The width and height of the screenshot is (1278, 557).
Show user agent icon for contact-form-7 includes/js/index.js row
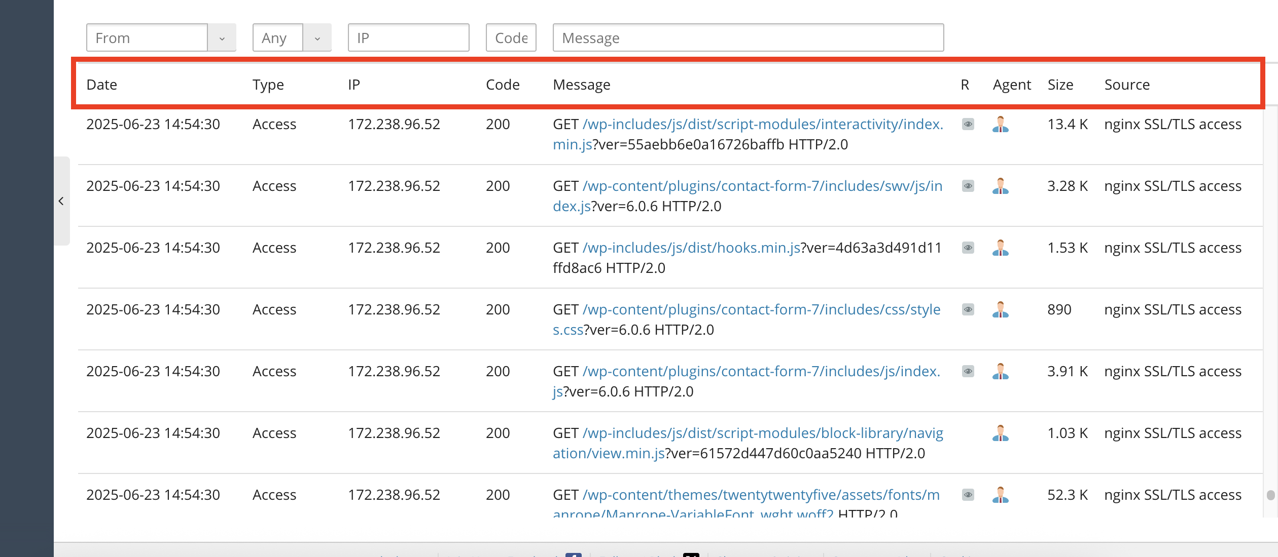pyautogui.click(x=1000, y=371)
